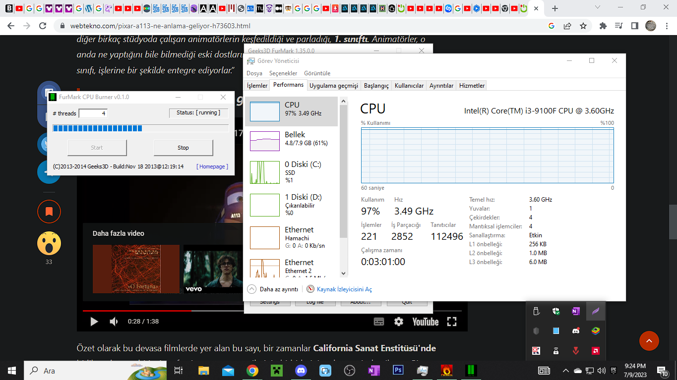Screen dimensions: 677x380
Task: Open the taskbar clock showing 9:24 PM
Action: 636,370
